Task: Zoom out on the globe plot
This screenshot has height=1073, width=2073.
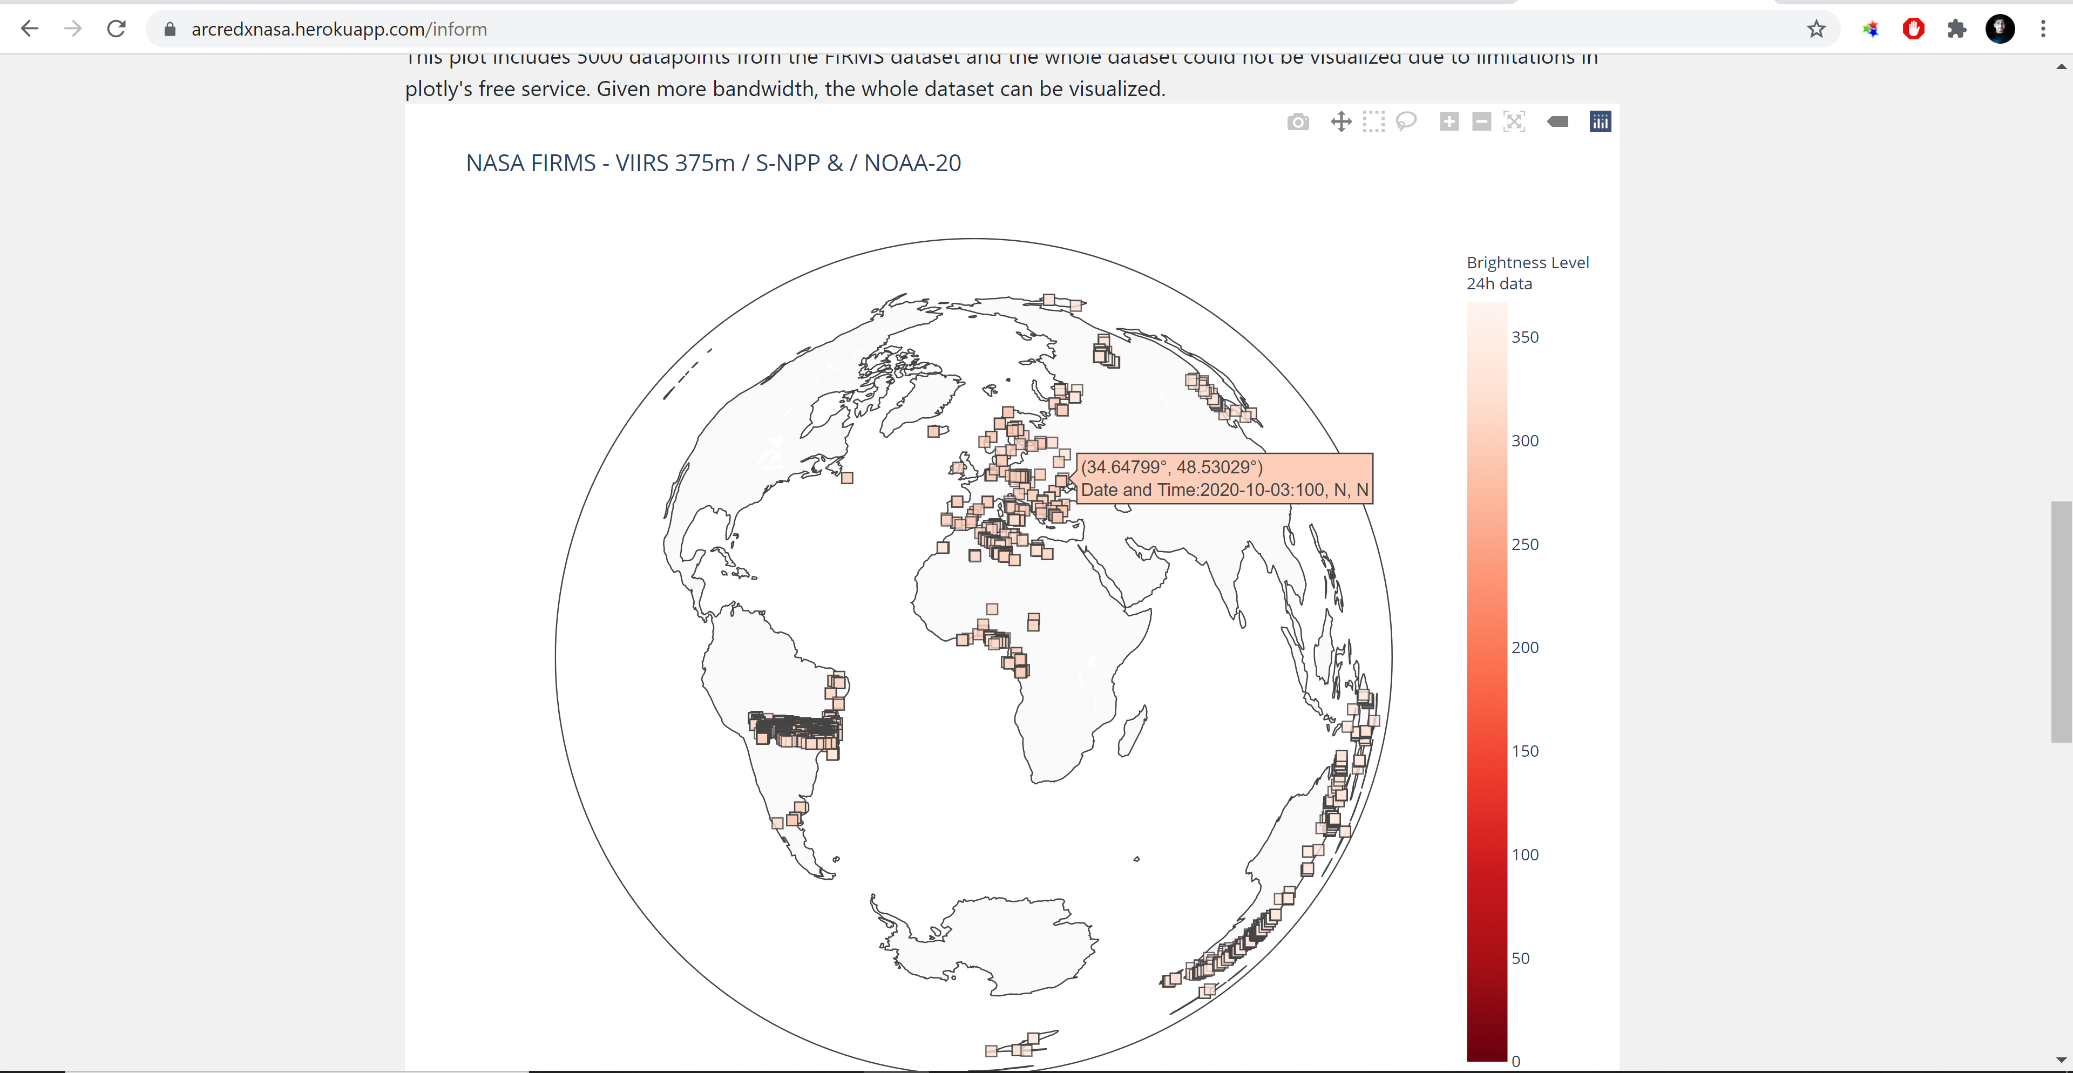Action: pyautogui.click(x=1481, y=123)
